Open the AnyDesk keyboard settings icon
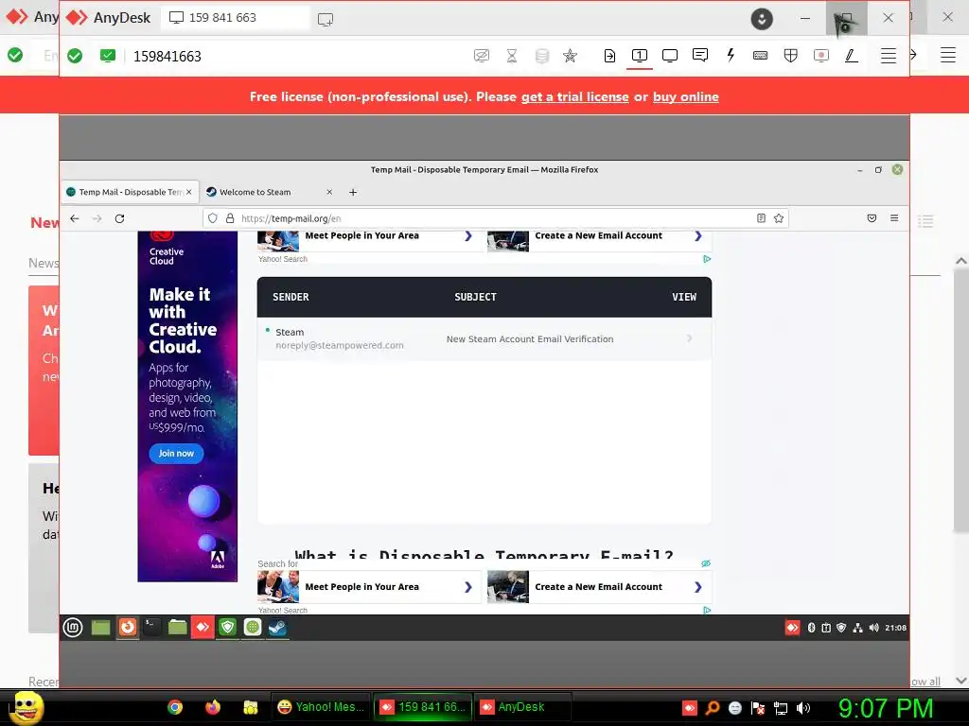The image size is (969, 726). [x=761, y=56]
